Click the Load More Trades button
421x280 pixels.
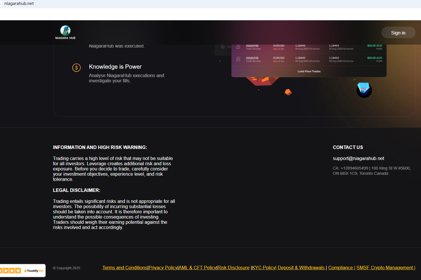tap(309, 71)
